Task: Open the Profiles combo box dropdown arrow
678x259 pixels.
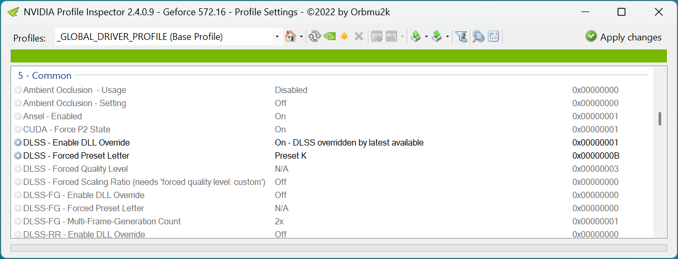Action: 277,37
